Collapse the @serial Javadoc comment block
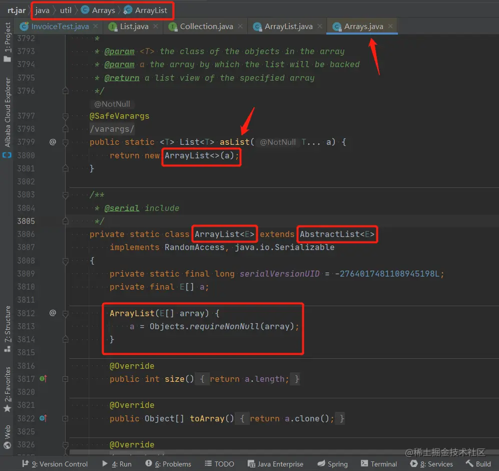Viewport: 499px width, 471px height. click(x=65, y=195)
